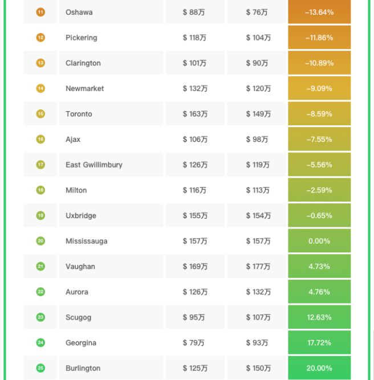Click the rank 17 badge for East Gwillimbury
The image size is (374, 380).
click(40, 165)
